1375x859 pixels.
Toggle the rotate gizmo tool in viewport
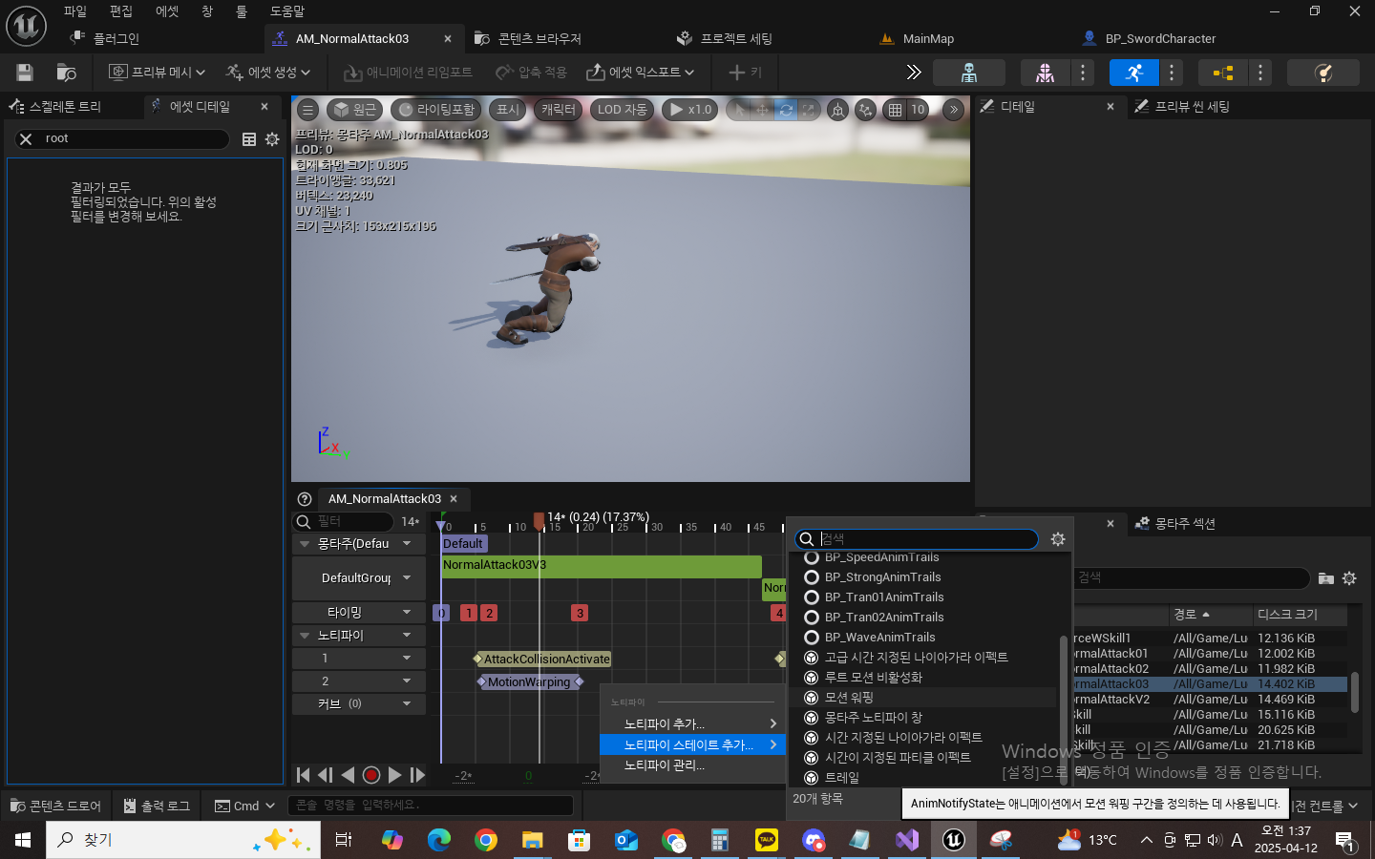[x=785, y=110]
